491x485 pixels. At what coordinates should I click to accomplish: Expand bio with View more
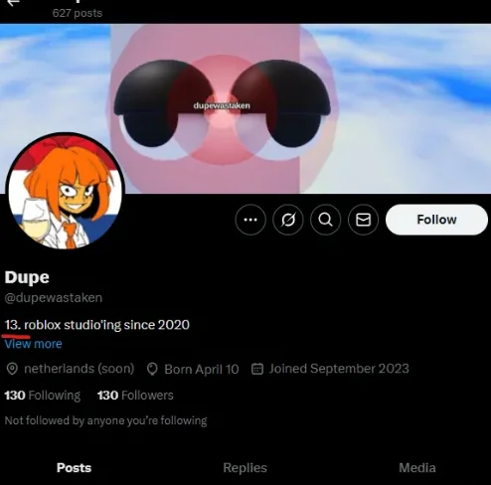33,344
